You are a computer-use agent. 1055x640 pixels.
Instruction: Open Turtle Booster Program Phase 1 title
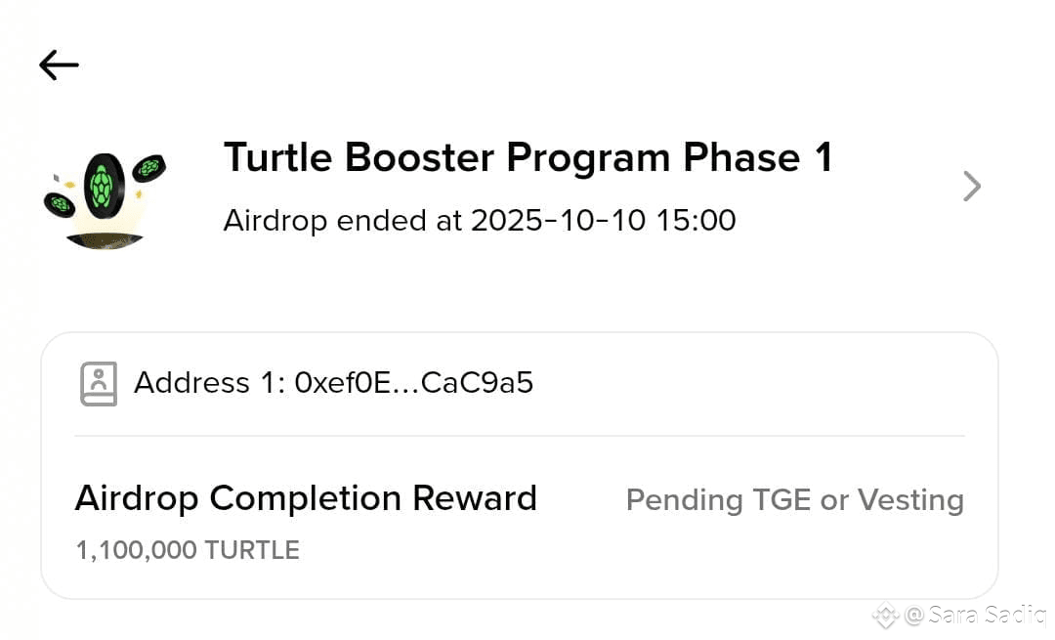(528, 157)
